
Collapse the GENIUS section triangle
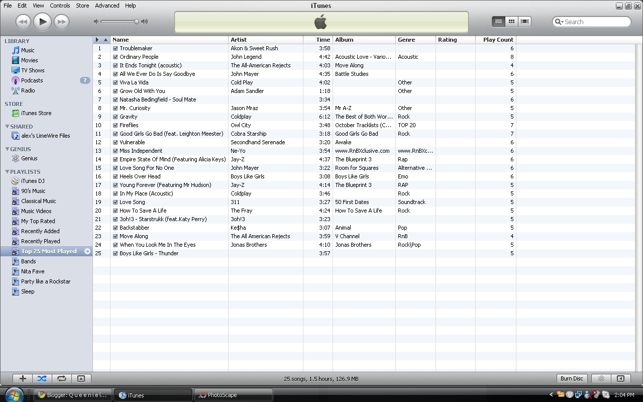[7, 149]
